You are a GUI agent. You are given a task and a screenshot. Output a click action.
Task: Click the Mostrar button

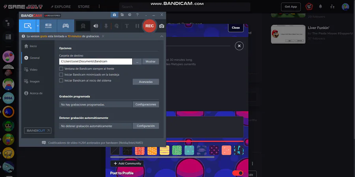pos(151,61)
